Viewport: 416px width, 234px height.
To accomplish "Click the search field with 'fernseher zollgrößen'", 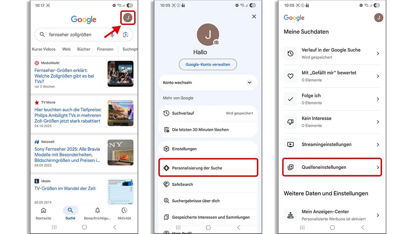I will point(84,35).
